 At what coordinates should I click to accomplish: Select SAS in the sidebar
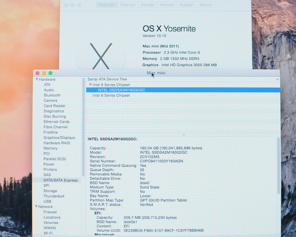47,175
